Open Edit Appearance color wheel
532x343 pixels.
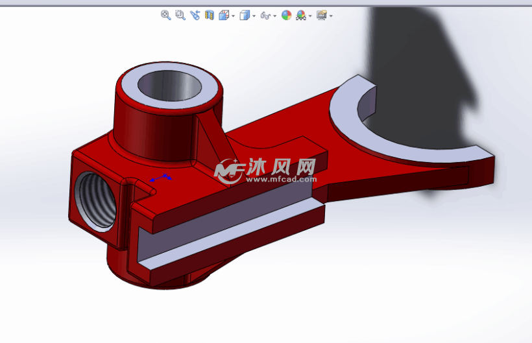click(x=286, y=15)
